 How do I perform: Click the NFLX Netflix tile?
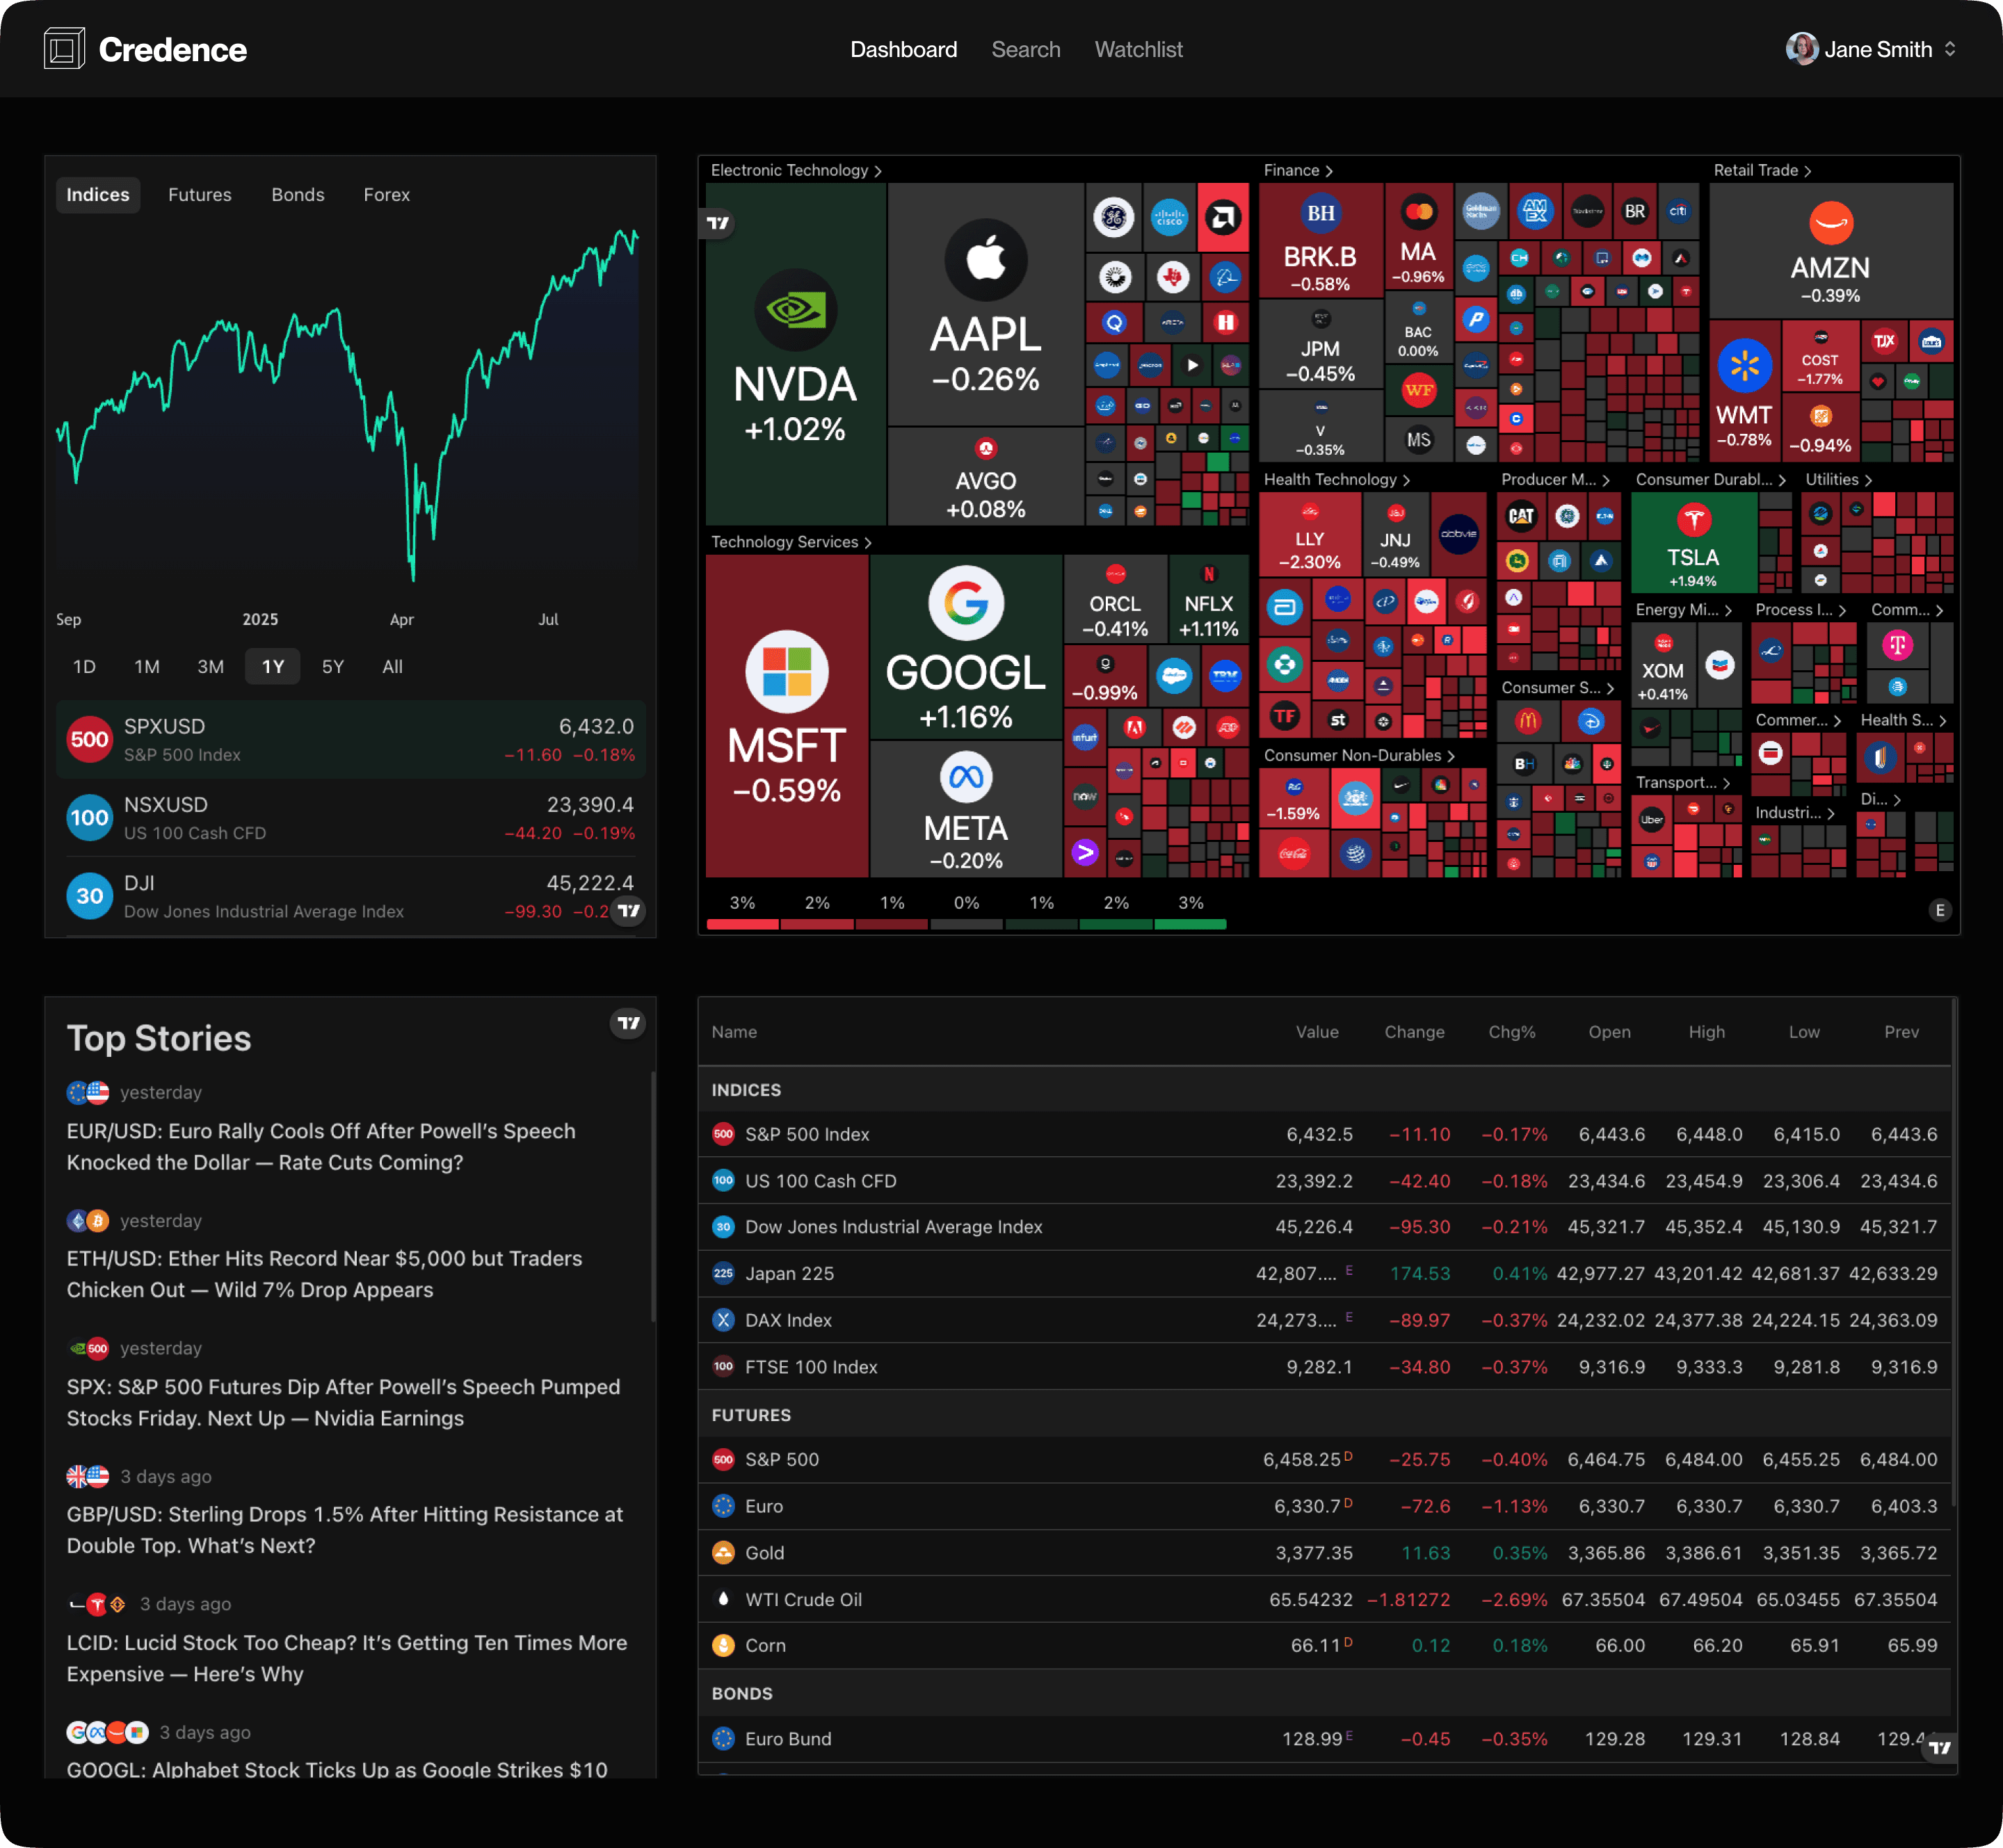coord(1209,600)
